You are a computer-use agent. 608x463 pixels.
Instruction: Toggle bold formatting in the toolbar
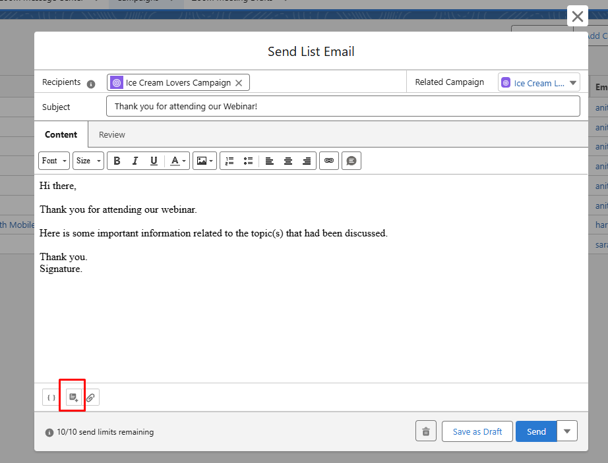[117, 161]
